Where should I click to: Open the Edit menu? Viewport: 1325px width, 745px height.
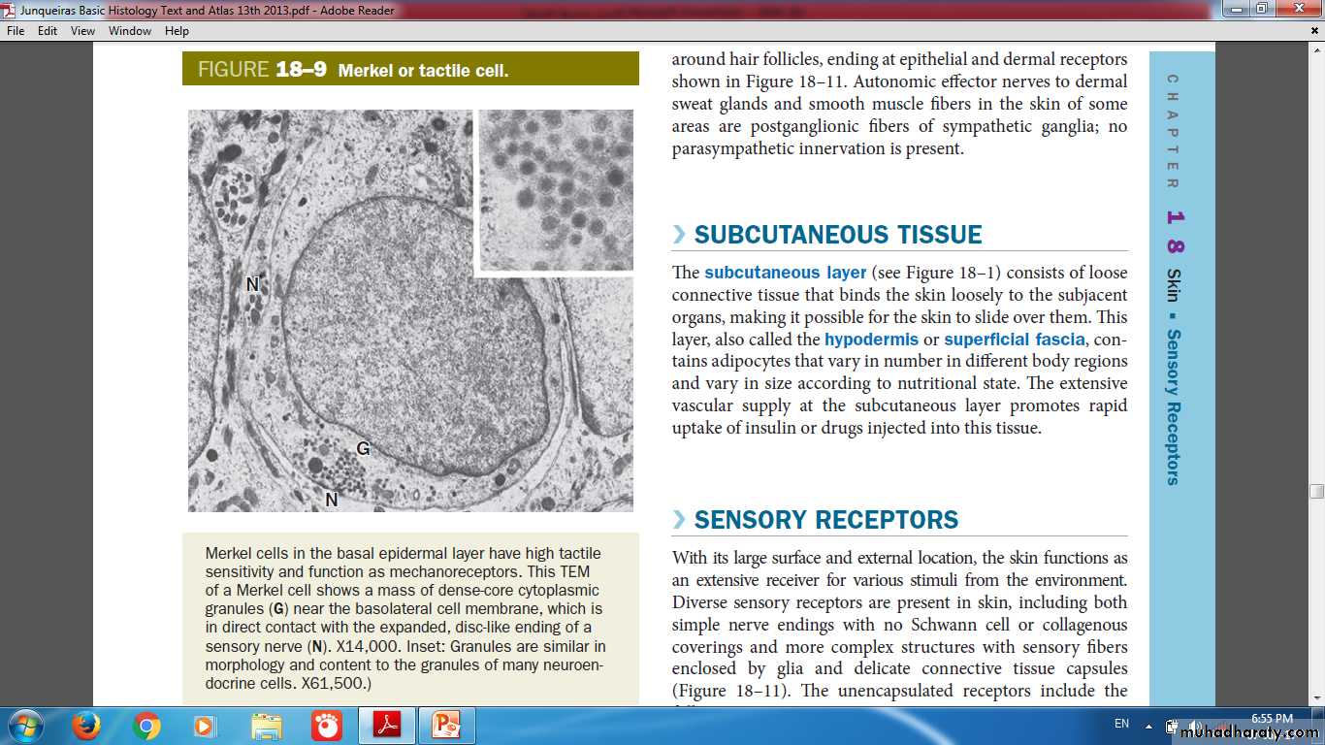[48, 31]
